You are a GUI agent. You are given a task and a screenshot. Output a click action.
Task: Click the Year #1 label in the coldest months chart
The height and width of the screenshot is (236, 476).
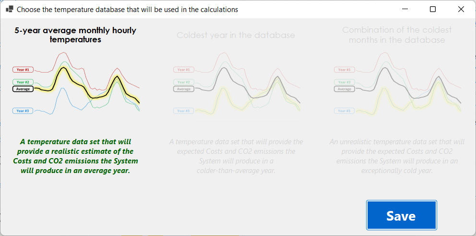(345, 70)
